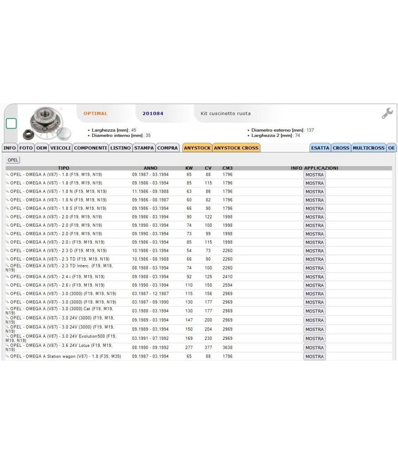Screen dimensions: 398x464
Task: Click magnifier icon for Omega A 3.6 24V Lotus
Action: tap(8, 345)
